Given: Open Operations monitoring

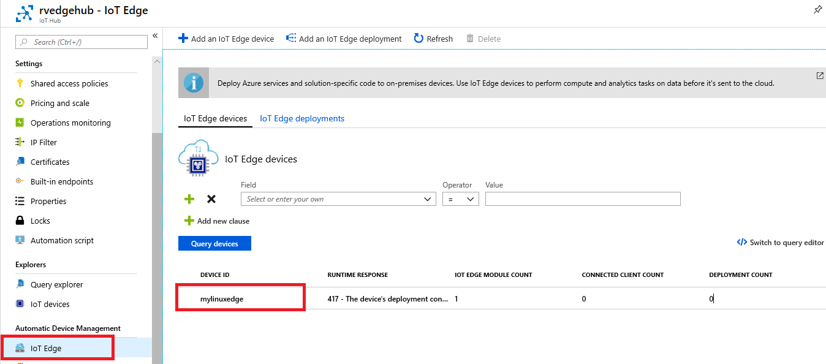Looking at the screenshot, I should tap(70, 123).
